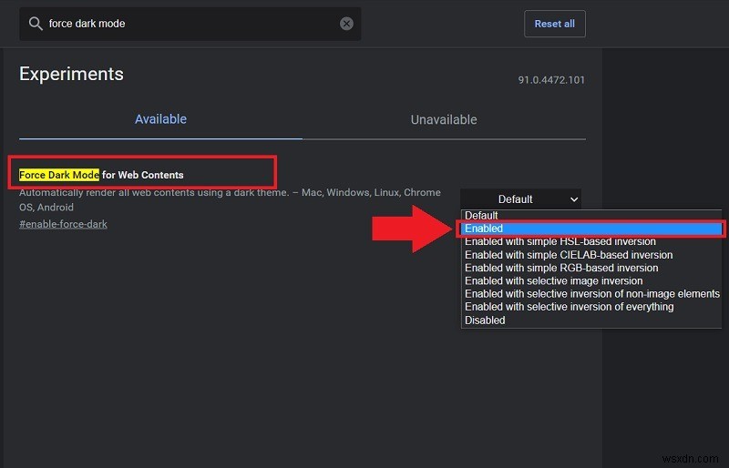Choose the Default option in the list
This screenshot has width=729, height=468.
[482, 216]
